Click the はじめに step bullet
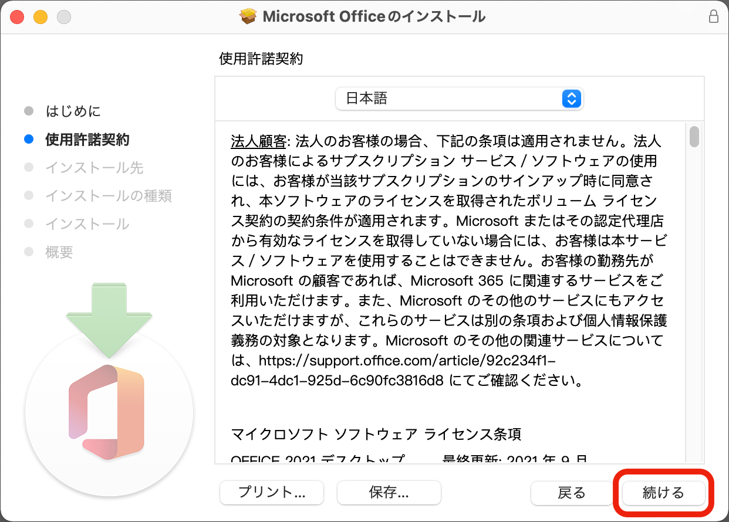This screenshot has width=729, height=522. pyautogui.click(x=29, y=111)
